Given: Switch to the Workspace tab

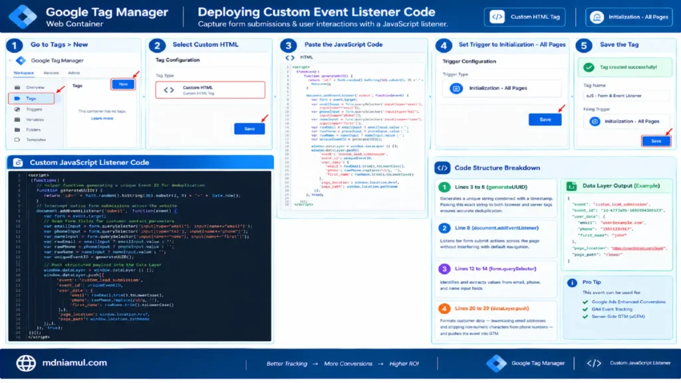Looking at the screenshot, I should [23, 73].
